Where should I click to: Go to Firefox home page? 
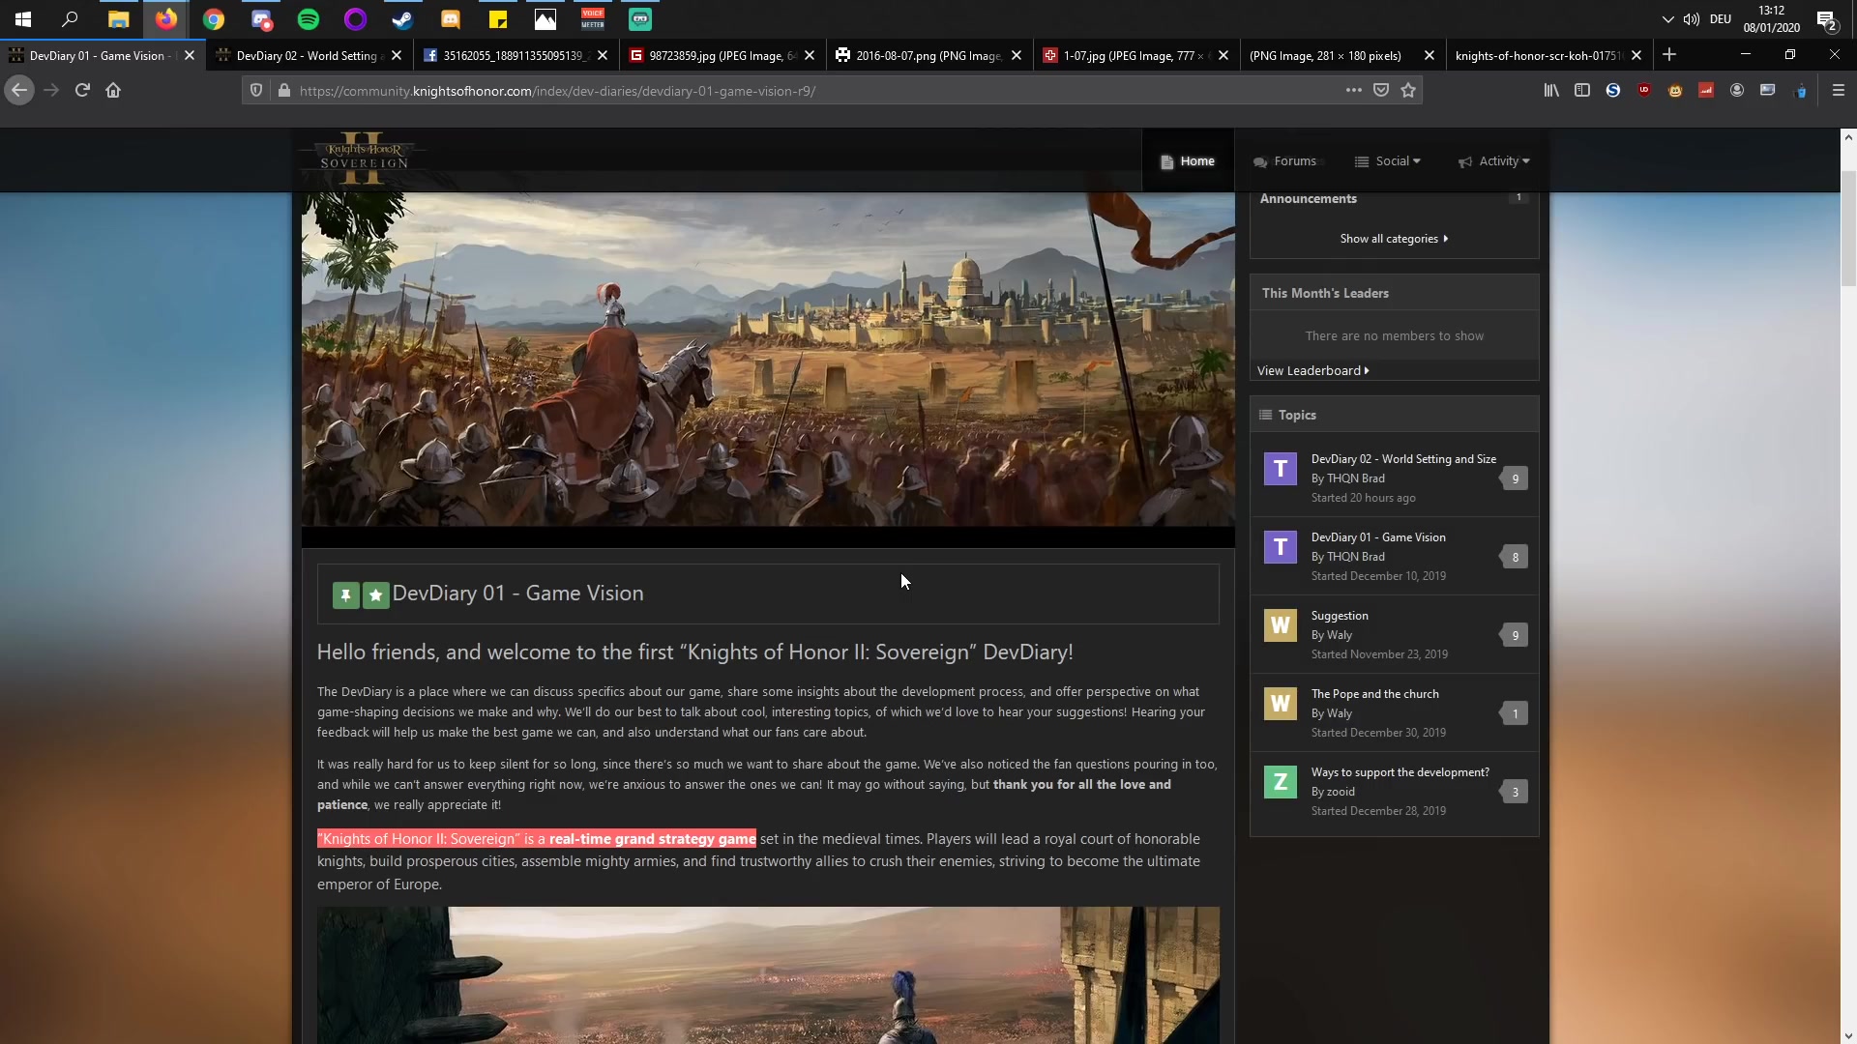pyautogui.click(x=113, y=90)
